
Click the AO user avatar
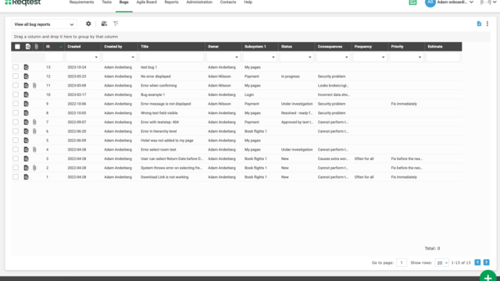tap(430, 2)
